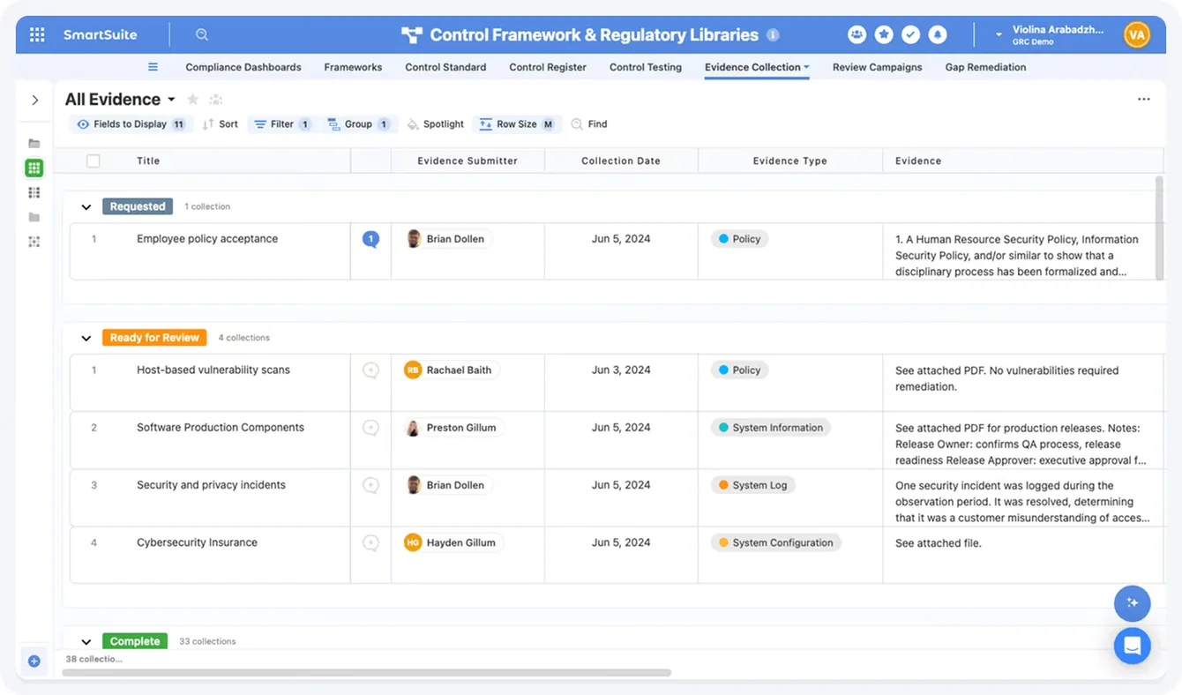Click System Configuration tag
This screenshot has width=1182, height=695.
tap(776, 543)
